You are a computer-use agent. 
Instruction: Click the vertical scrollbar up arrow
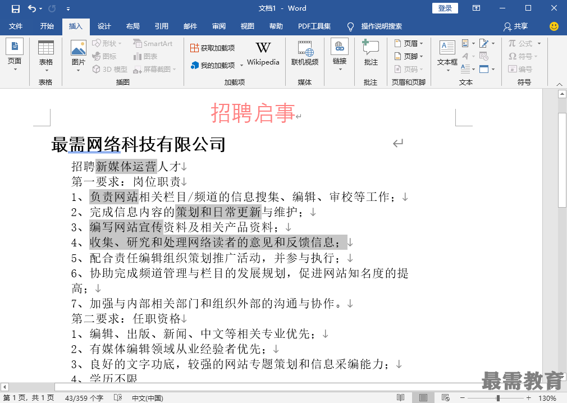[561, 94]
